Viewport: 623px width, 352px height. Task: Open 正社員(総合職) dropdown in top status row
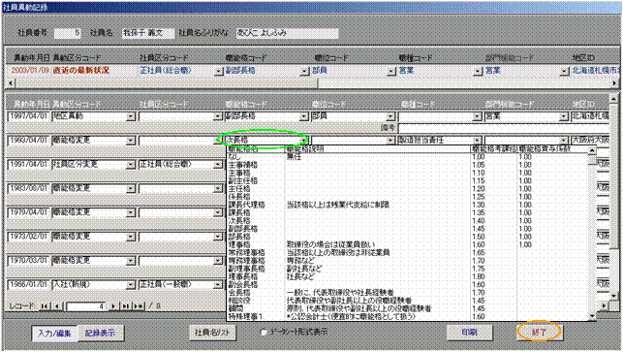[218, 71]
